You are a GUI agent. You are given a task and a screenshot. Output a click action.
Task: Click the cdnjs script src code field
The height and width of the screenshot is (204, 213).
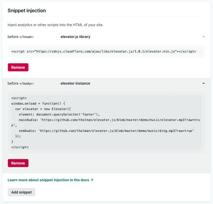103,52
